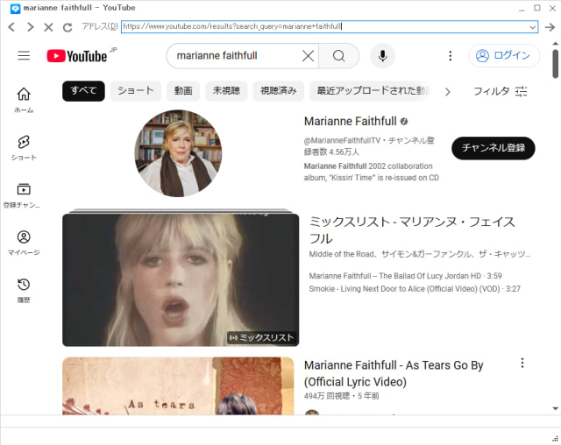The width and height of the screenshot is (561, 445).
Task: Click the vertical scrollbar thumb
Action: [x=555, y=64]
